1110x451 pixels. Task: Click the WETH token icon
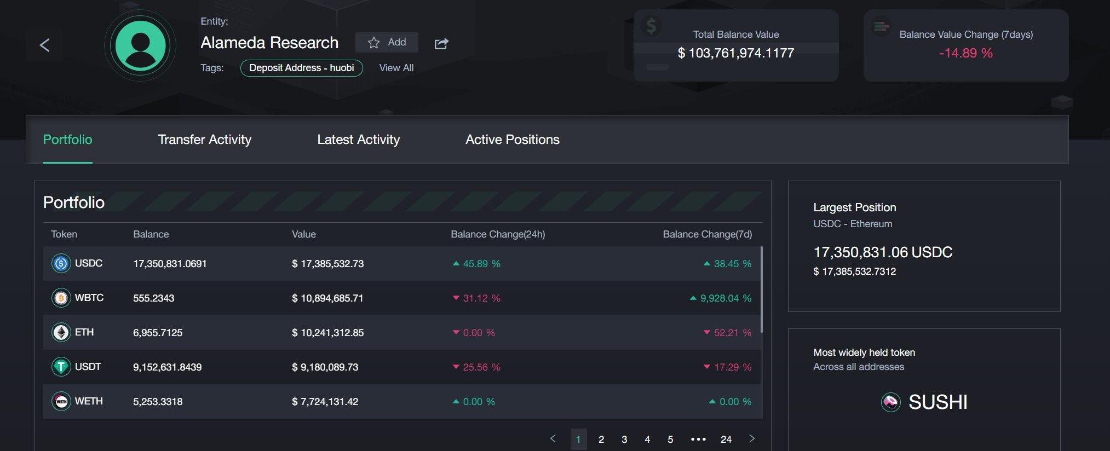click(61, 401)
